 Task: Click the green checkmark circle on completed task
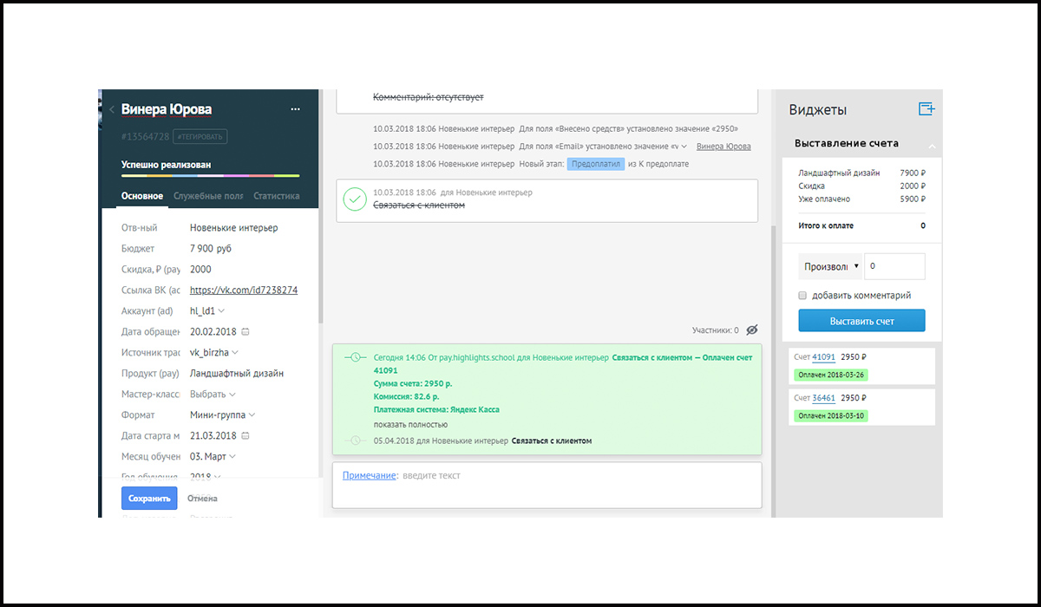[355, 200]
